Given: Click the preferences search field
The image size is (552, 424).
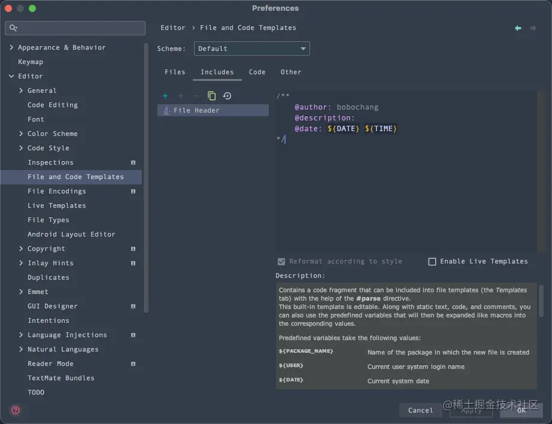Looking at the screenshot, I should pyautogui.click(x=75, y=28).
